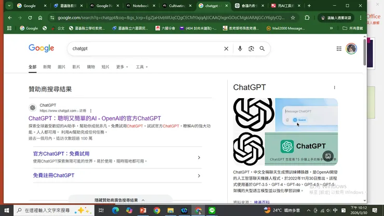Switch to the 圖片 tab
Image resolution: width=384 pixels, height=216 pixels.
coord(61,67)
